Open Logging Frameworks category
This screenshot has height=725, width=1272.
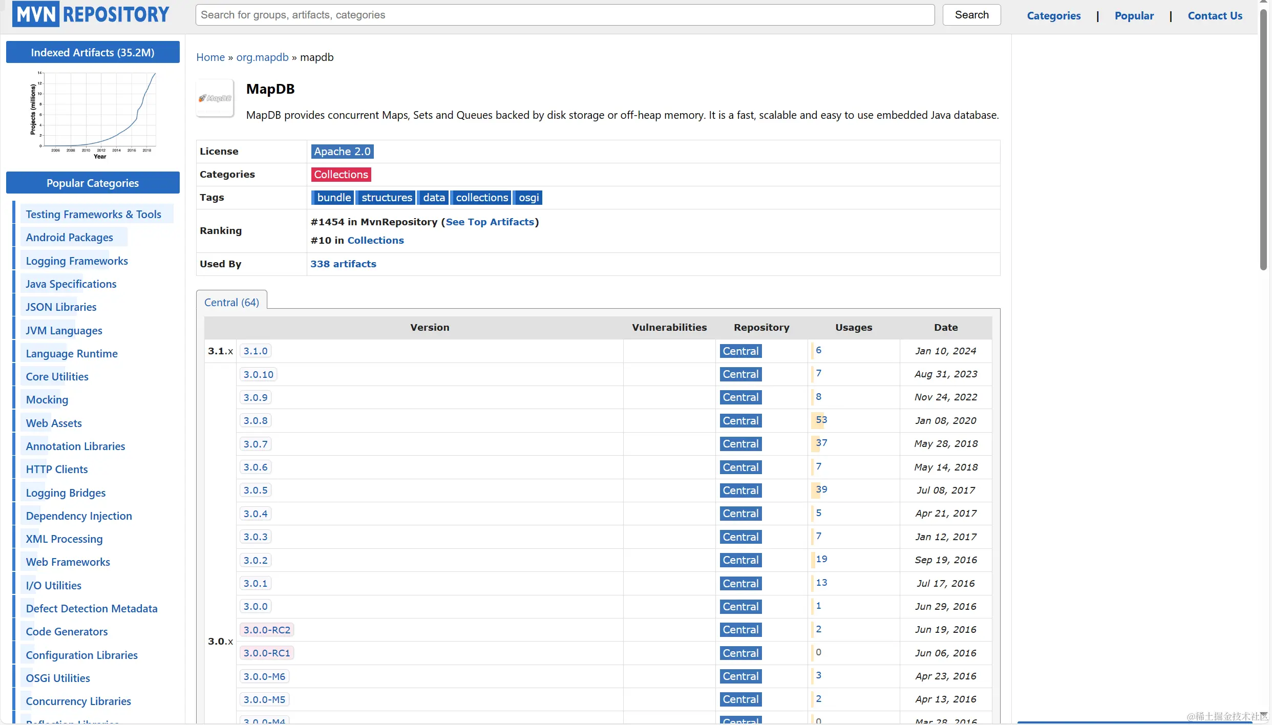[77, 261]
